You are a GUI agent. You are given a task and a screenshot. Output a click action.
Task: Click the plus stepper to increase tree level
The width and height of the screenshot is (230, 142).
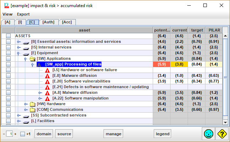click(x=15, y=134)
